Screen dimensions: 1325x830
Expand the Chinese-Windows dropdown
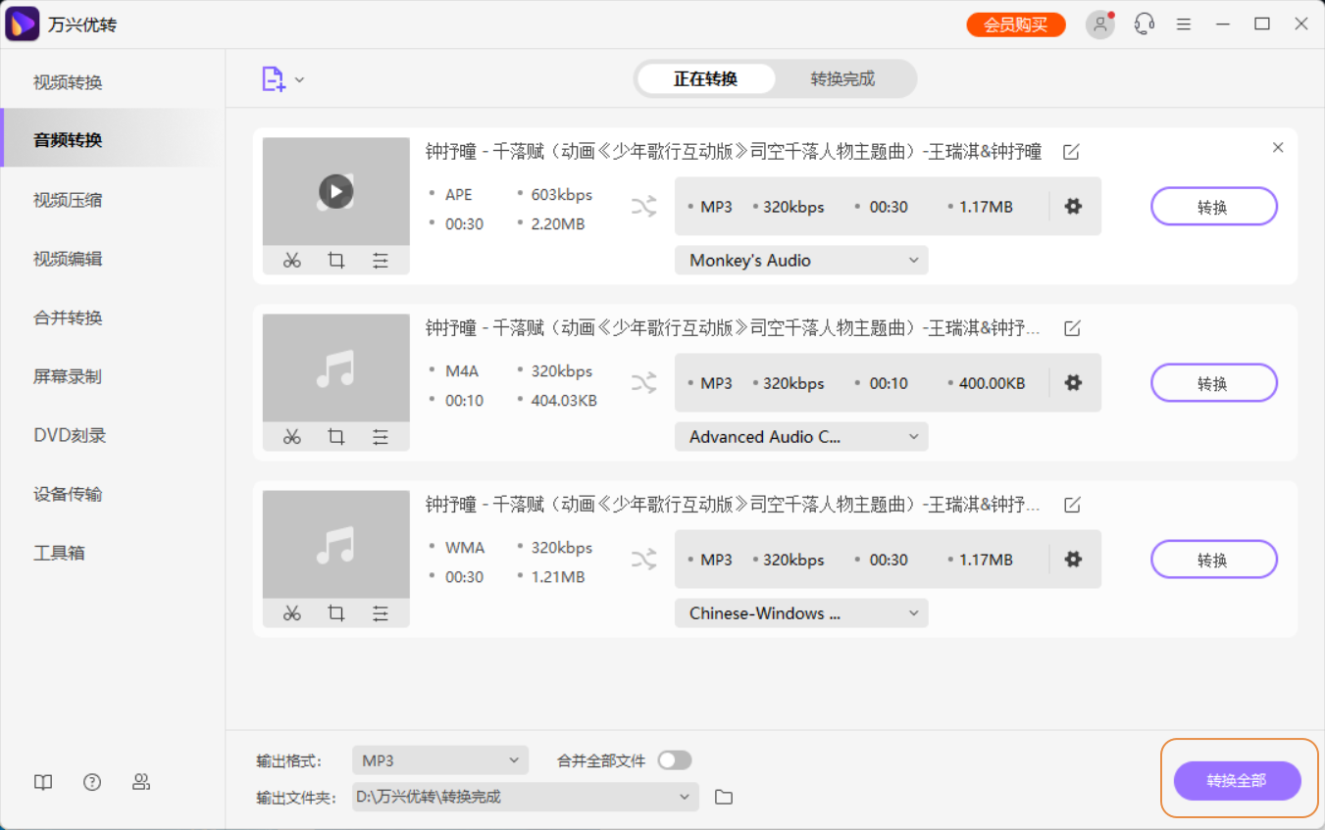[x=801, y=613]
